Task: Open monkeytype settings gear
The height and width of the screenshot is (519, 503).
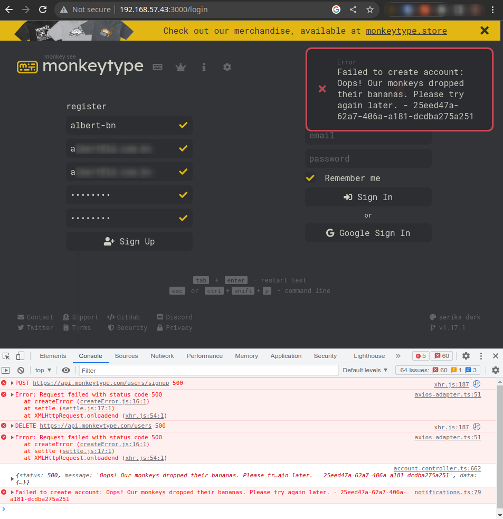Action: 227,67
